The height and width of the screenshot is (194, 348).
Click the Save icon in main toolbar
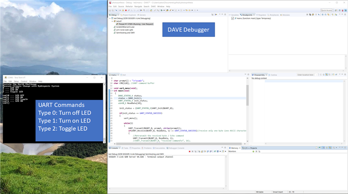[110, 10]
